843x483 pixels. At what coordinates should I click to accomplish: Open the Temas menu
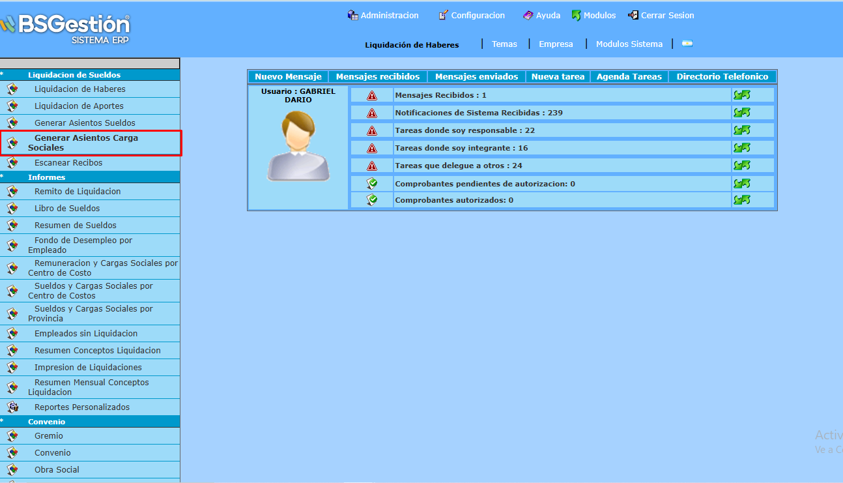coord(504,44)
